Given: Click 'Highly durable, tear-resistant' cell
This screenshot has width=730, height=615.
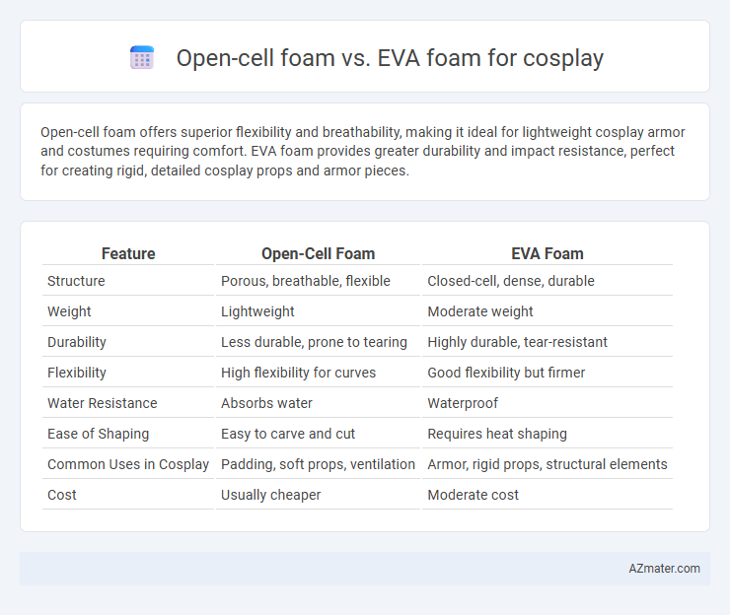Looking at the screenshot, I should 517,342.
